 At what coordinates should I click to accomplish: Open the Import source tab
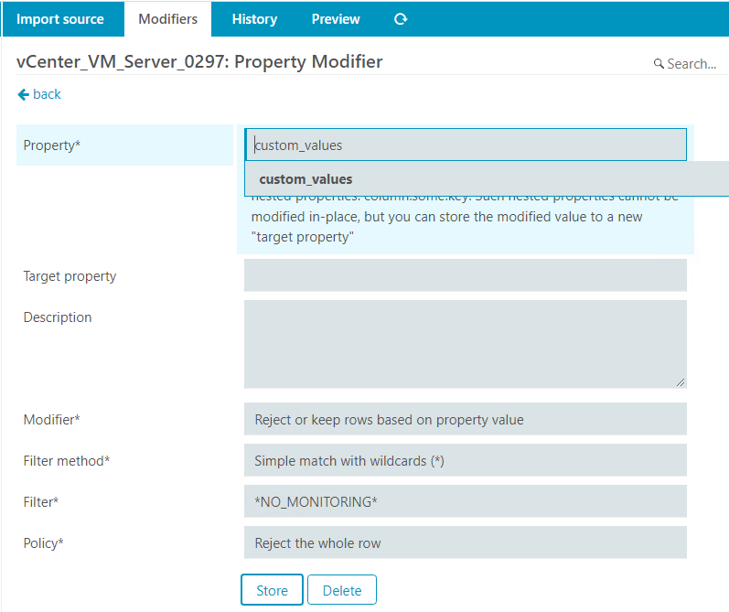(x=60, y=19)
